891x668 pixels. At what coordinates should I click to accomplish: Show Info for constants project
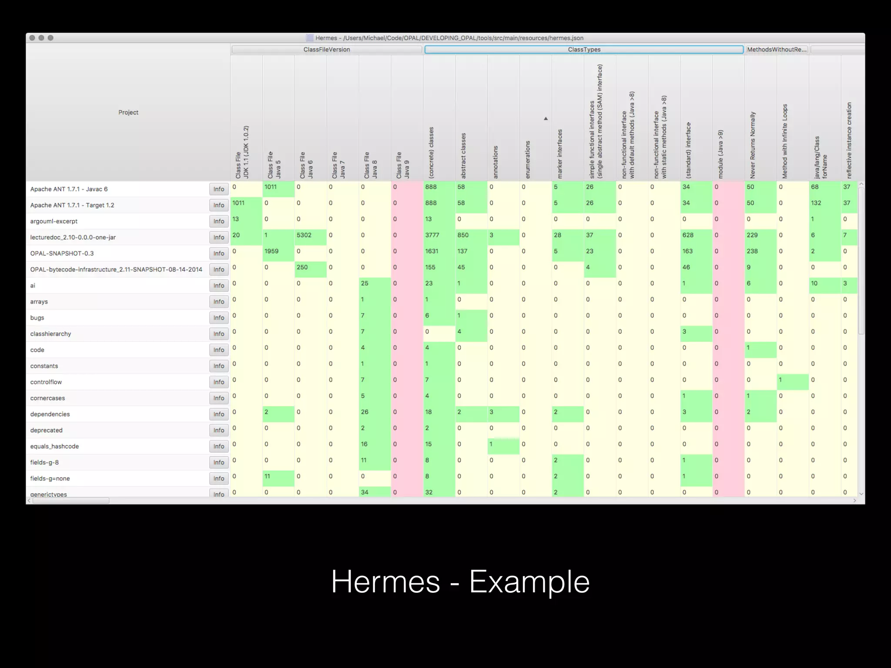tap(219, 366)
